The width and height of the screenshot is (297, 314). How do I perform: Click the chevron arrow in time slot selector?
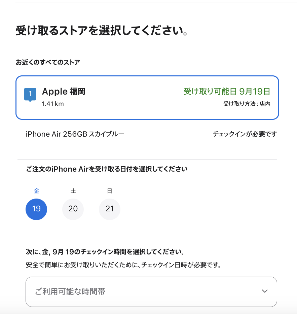tap(265, 291)
